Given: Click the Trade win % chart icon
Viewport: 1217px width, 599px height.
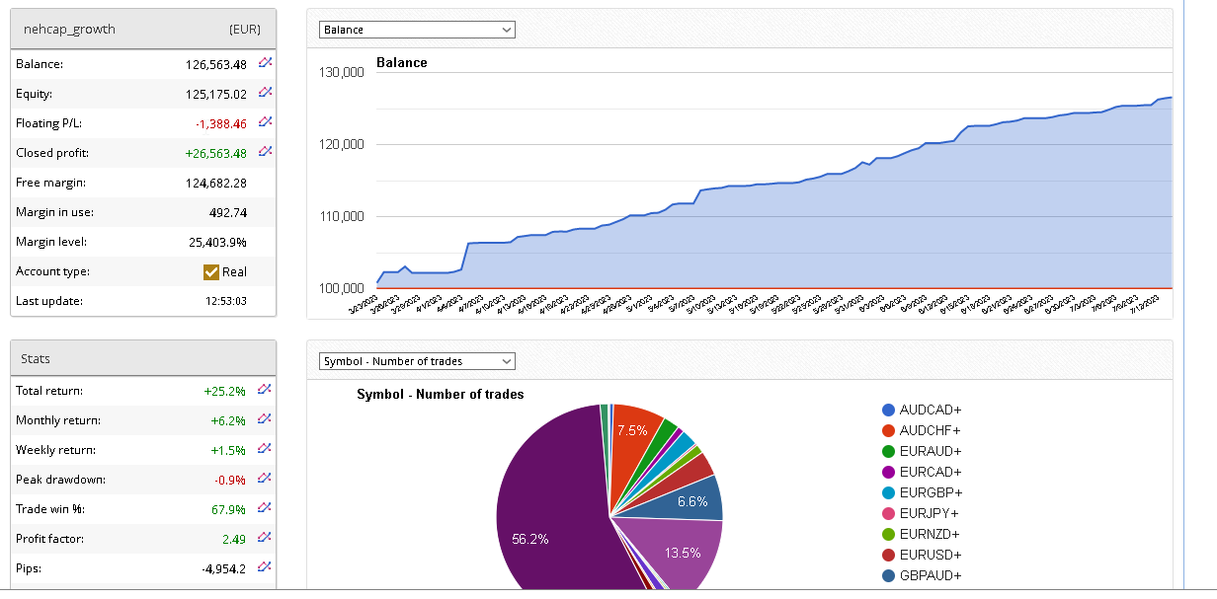Looking at the screenshot, I should click(x=265, y=508).
